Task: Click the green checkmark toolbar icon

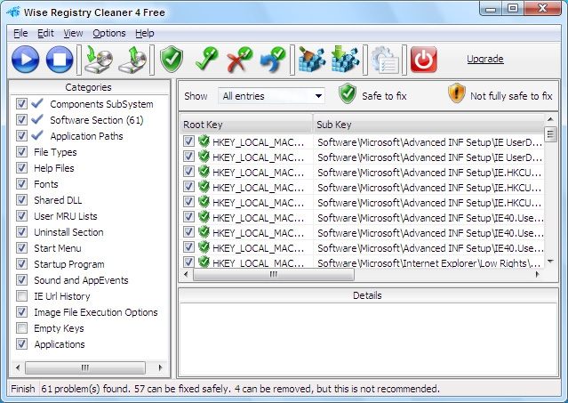Action: pyautogui.click(x=206, y=59)
